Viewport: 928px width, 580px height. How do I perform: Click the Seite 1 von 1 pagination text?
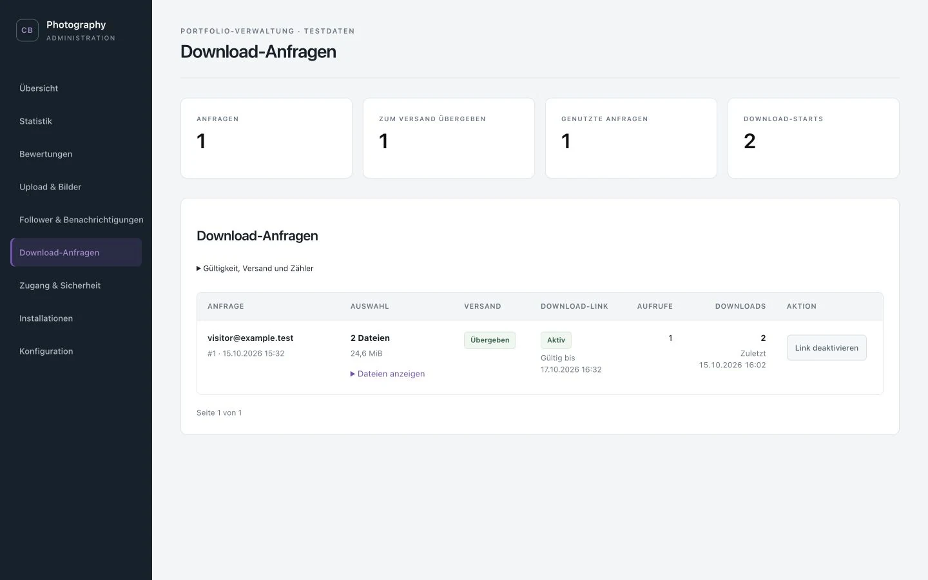pos(219,412)
